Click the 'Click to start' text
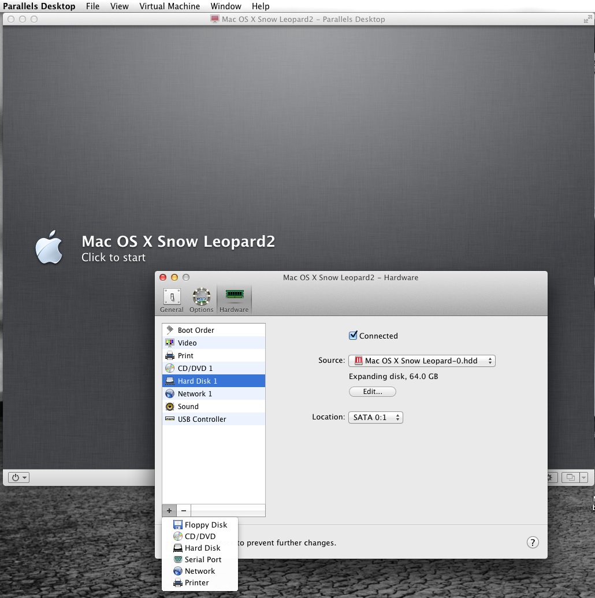 click(113, 258)
